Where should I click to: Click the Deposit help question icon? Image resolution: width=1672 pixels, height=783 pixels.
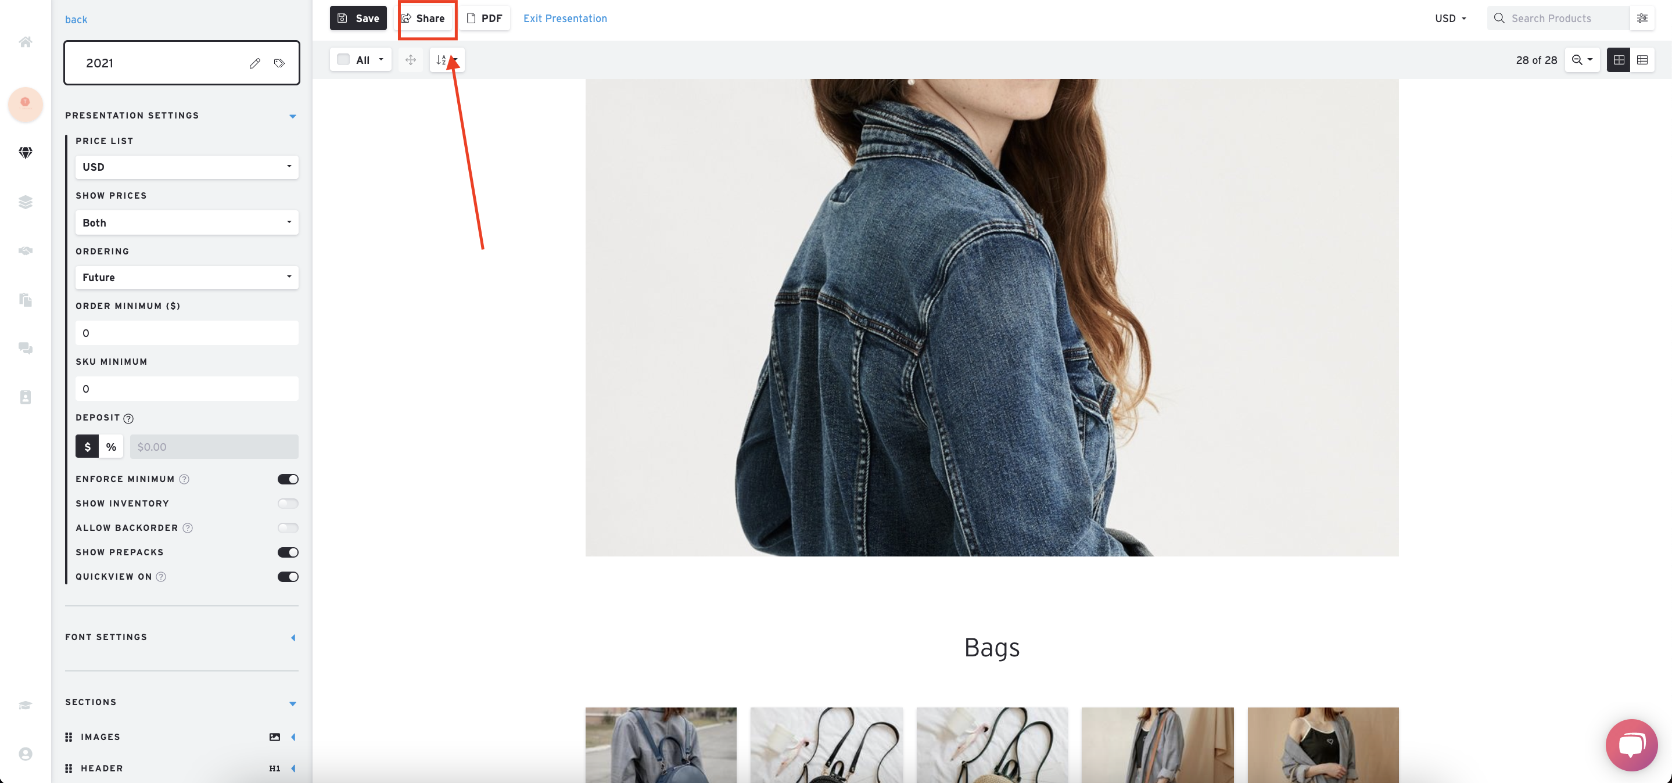pos(128,418)
